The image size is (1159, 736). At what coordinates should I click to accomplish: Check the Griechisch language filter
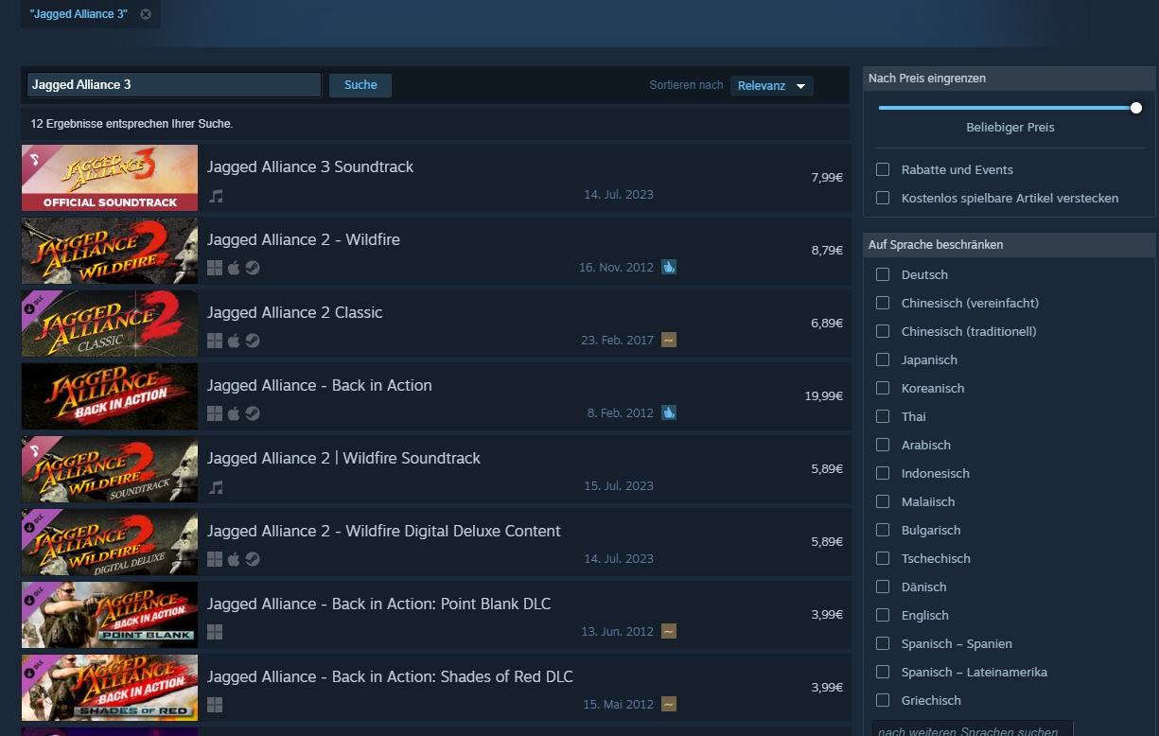(883, 700)
